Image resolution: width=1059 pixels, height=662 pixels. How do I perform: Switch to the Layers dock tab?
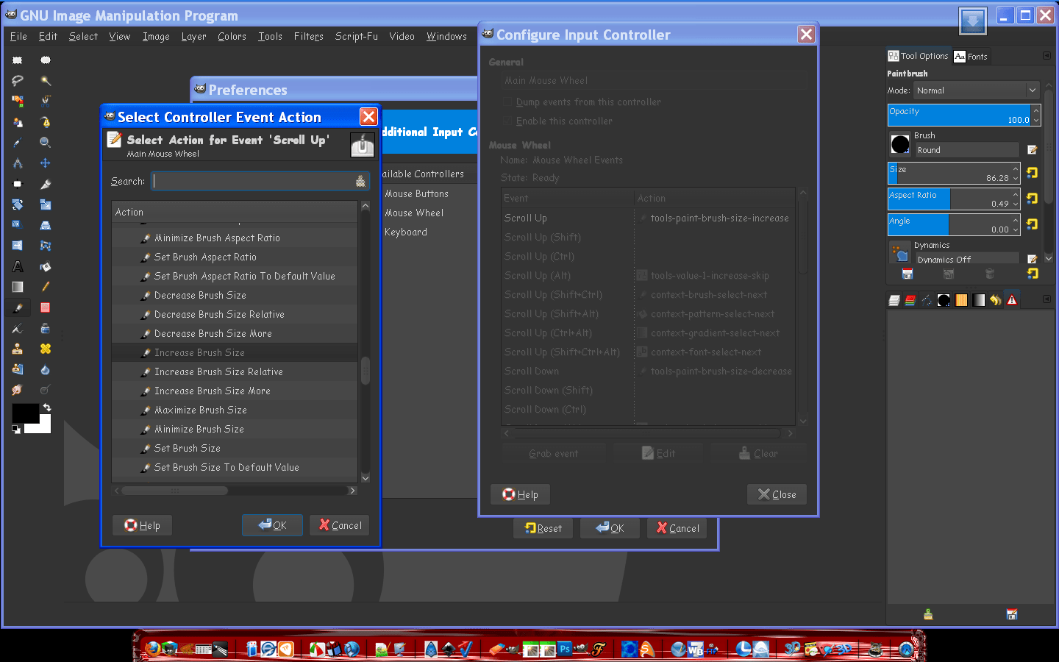(x=894, y=300)
